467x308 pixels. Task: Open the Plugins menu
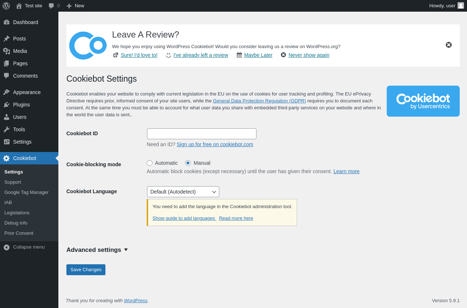tap(29, 105)
